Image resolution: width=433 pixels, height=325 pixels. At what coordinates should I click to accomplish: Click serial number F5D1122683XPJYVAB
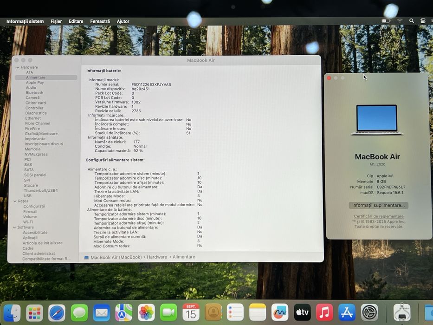pos(151,84)
